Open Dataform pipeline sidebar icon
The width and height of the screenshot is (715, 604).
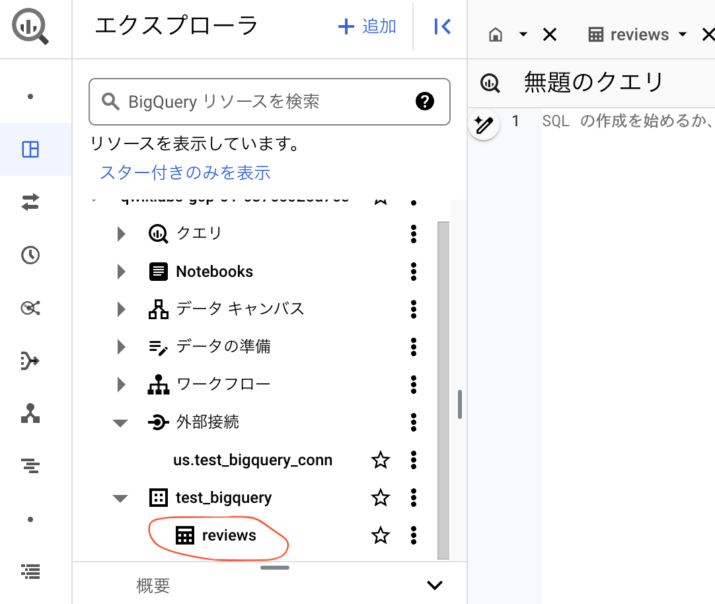click(30, 361)
